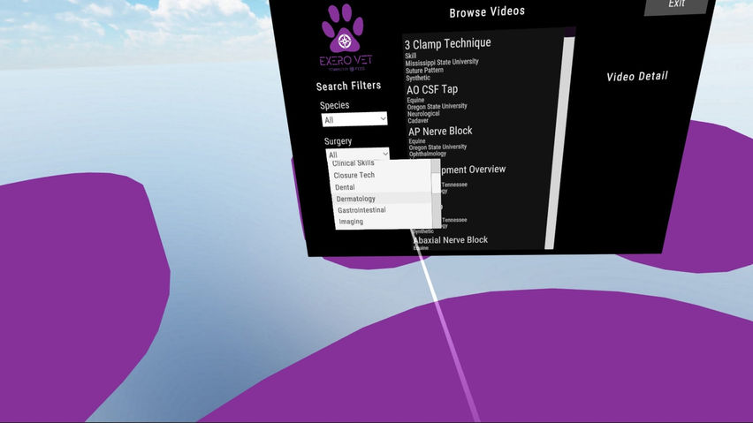Select Dental in the Surgery list
753x423 pixels.
point(345,187)
